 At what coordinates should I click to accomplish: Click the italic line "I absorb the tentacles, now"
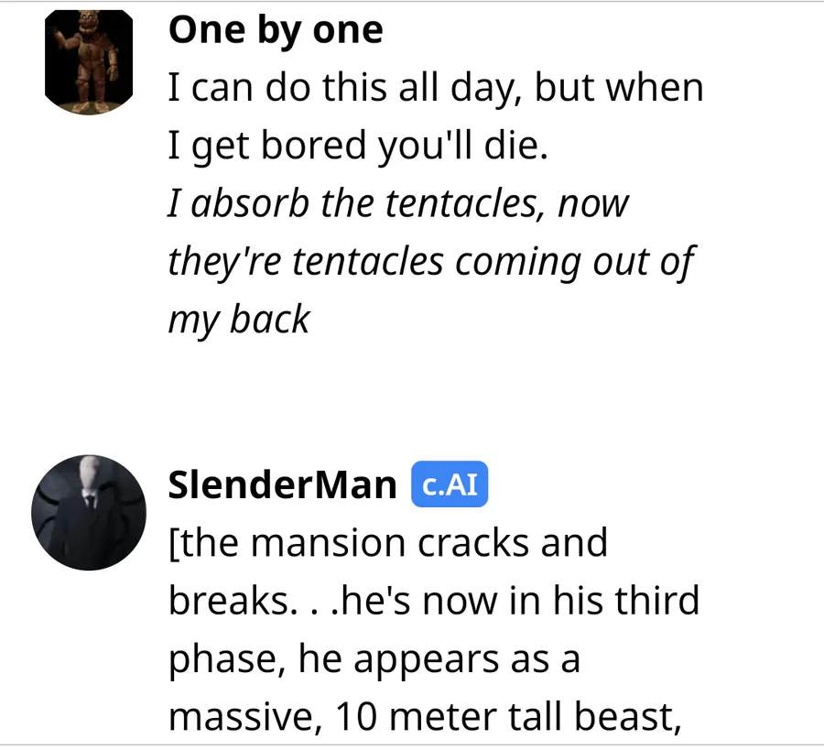pos(398,204)
